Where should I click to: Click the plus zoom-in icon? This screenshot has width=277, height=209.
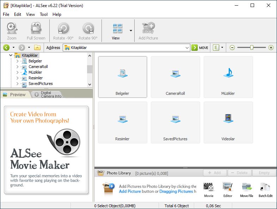coord(271,48)
